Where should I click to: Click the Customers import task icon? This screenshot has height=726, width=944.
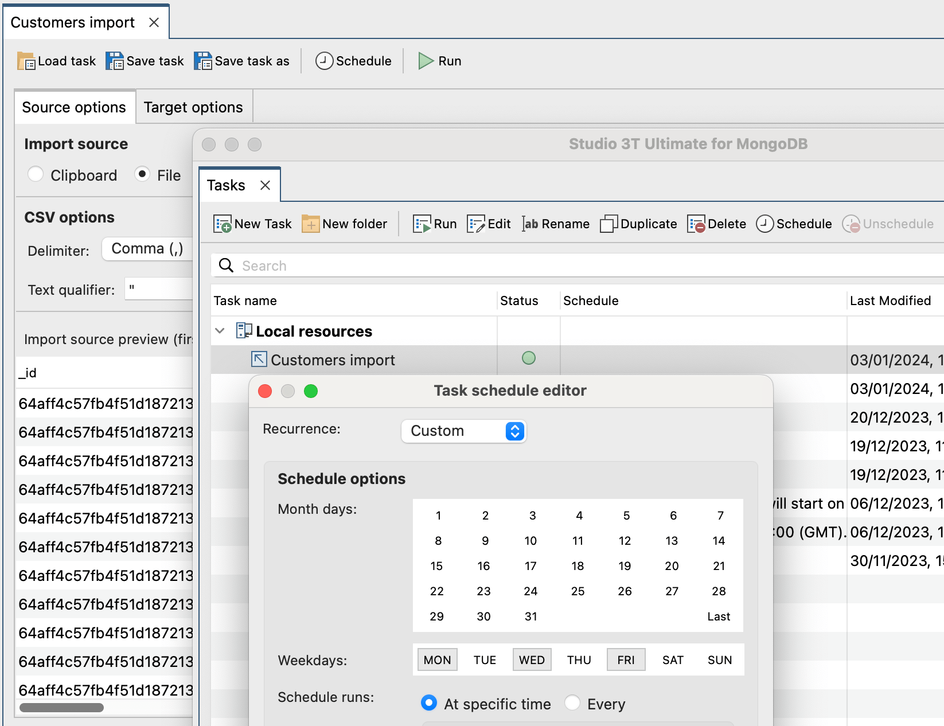coord(259,360)
